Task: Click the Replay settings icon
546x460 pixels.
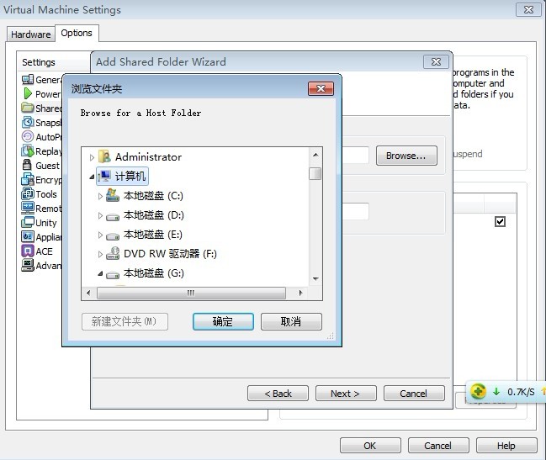Action: (28, 151)
